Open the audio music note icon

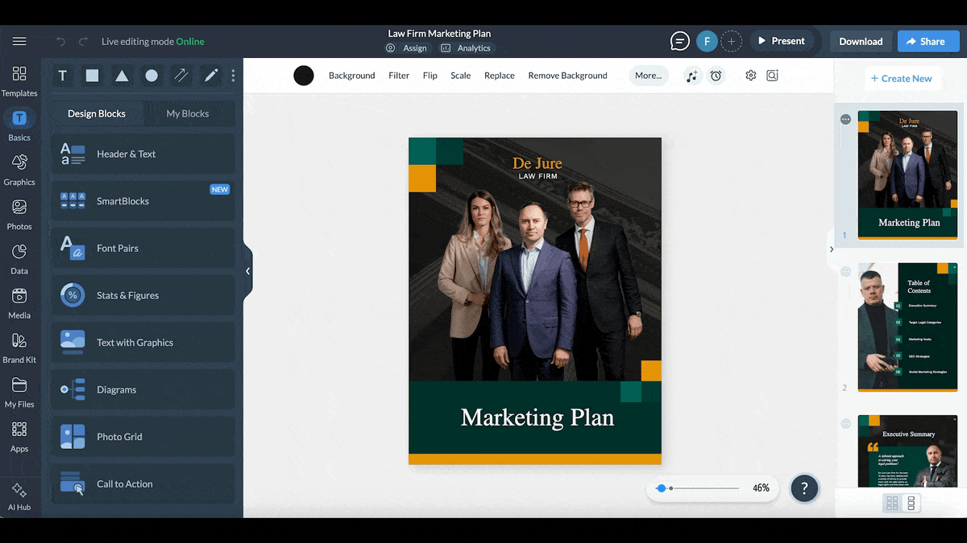click(692, 76)
